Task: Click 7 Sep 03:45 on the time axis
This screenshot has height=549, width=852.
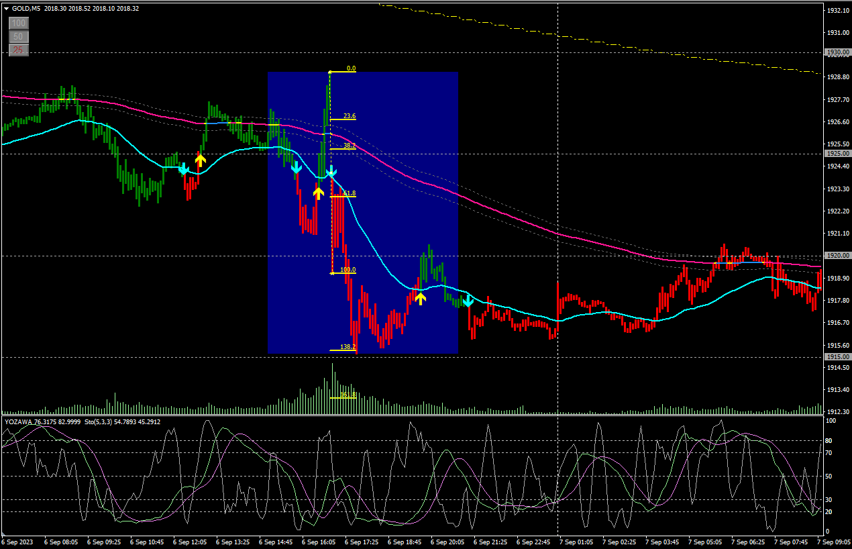Action: point(661,541)
